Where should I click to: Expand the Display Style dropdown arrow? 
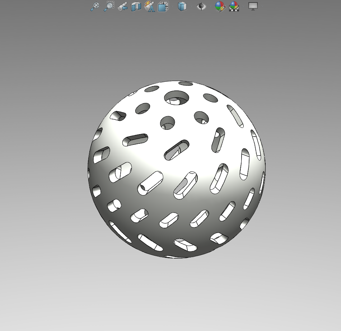coord(191,6)
